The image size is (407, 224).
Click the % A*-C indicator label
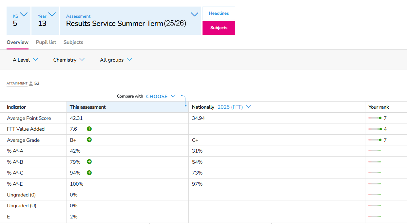pos(15,173)
